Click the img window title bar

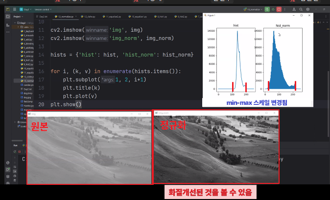89,114
